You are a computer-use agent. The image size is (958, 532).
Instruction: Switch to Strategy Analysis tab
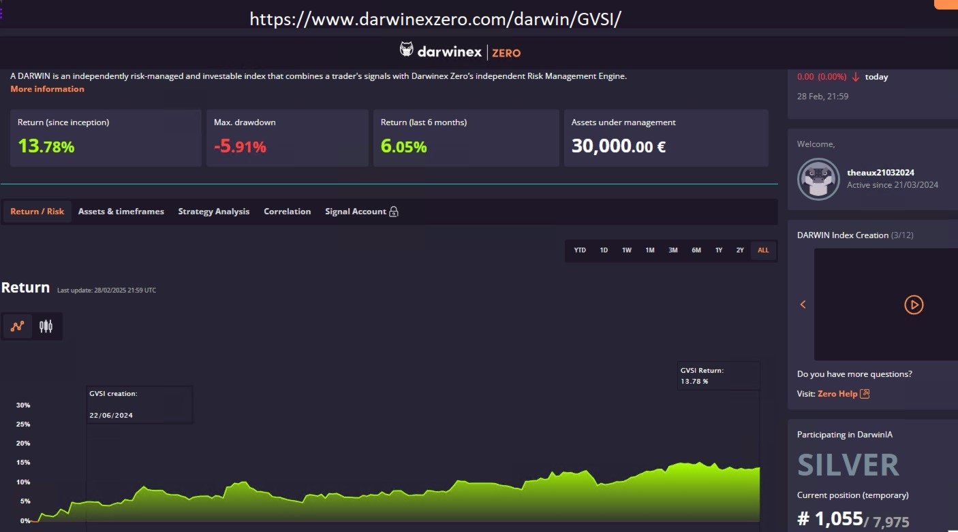214,212
